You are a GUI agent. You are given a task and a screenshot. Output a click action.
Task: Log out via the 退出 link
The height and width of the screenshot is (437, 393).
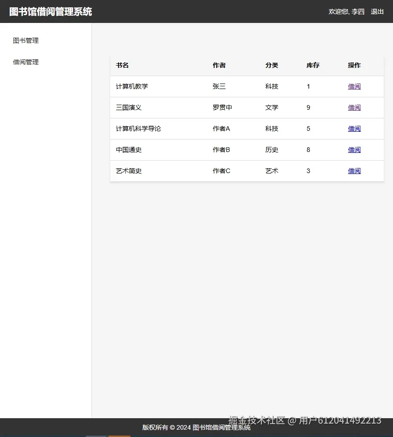377,11
